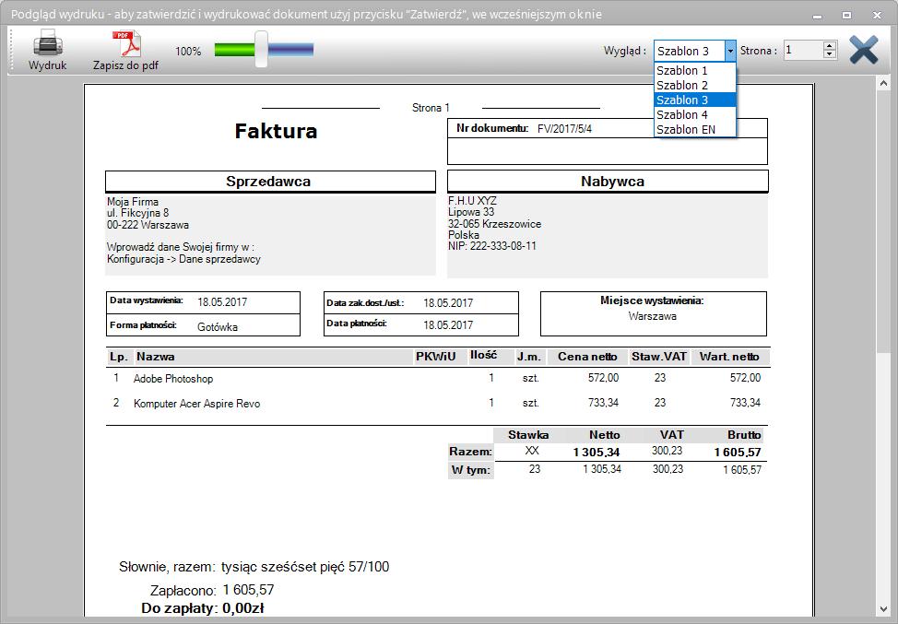This screenshot has width=898, height=624.
Task: Click the Data płatności value 18.05.2017
Action: [x=448, y=325]
